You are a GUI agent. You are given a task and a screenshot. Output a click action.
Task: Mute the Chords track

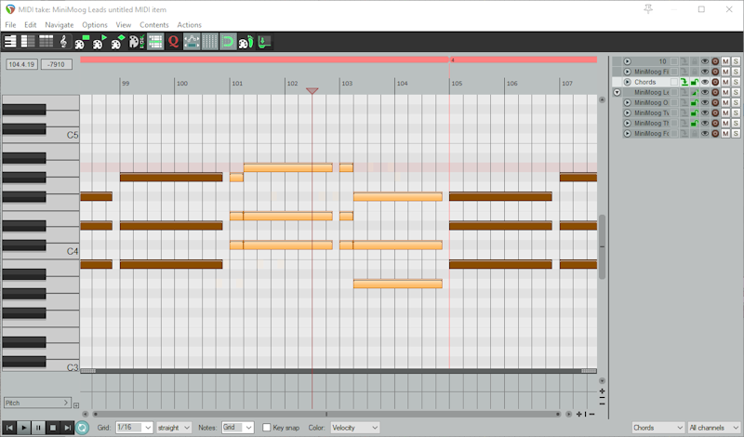pyautogui.click(x=725, y=82)
